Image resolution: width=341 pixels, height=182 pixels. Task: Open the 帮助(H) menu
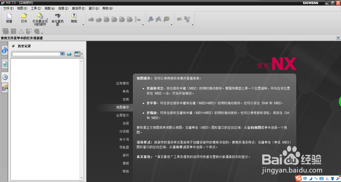pos(107,8)
